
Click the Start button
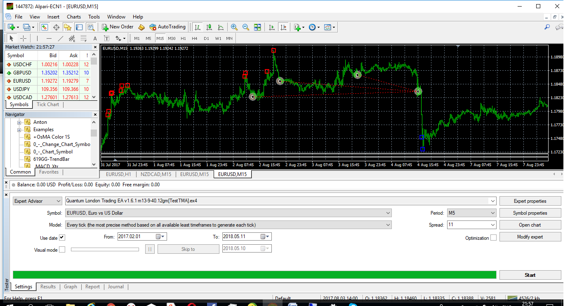point(530,275)
